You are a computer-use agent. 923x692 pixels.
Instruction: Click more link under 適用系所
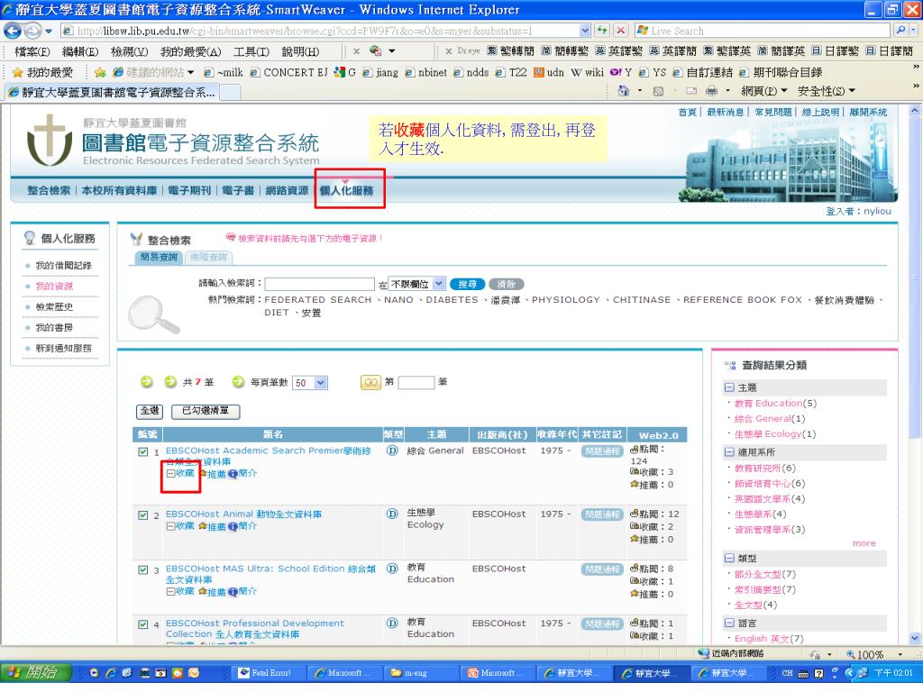pyautogui.click(x=864, y=543)
